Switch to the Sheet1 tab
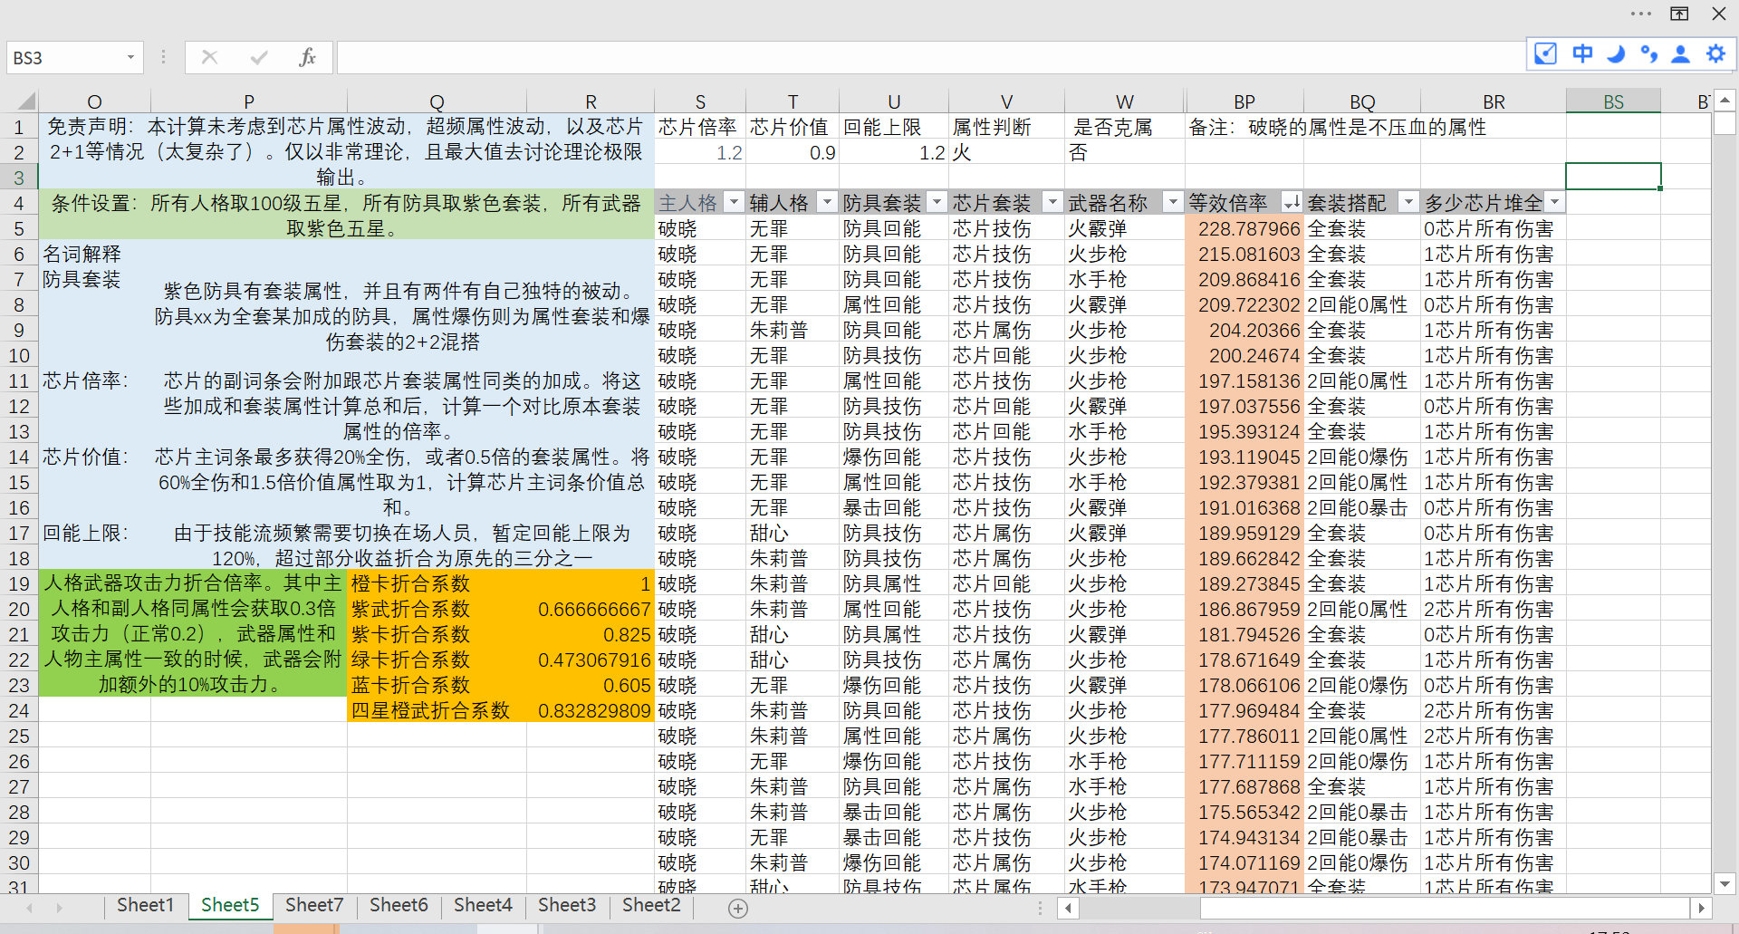Image resolution: width=1739 pixels, height=934 pixels. pos(145,905)
